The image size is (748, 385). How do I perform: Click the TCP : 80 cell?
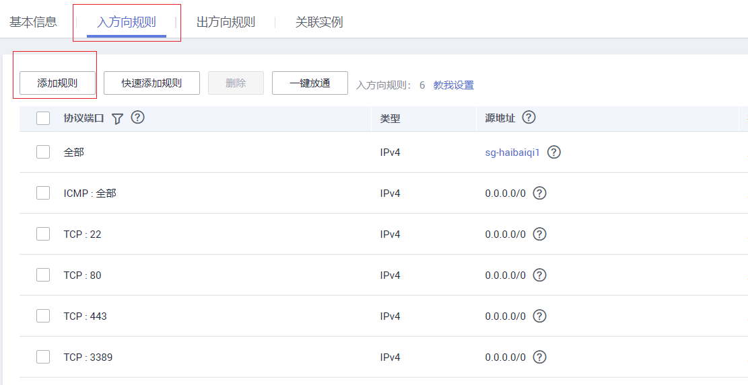83,275
